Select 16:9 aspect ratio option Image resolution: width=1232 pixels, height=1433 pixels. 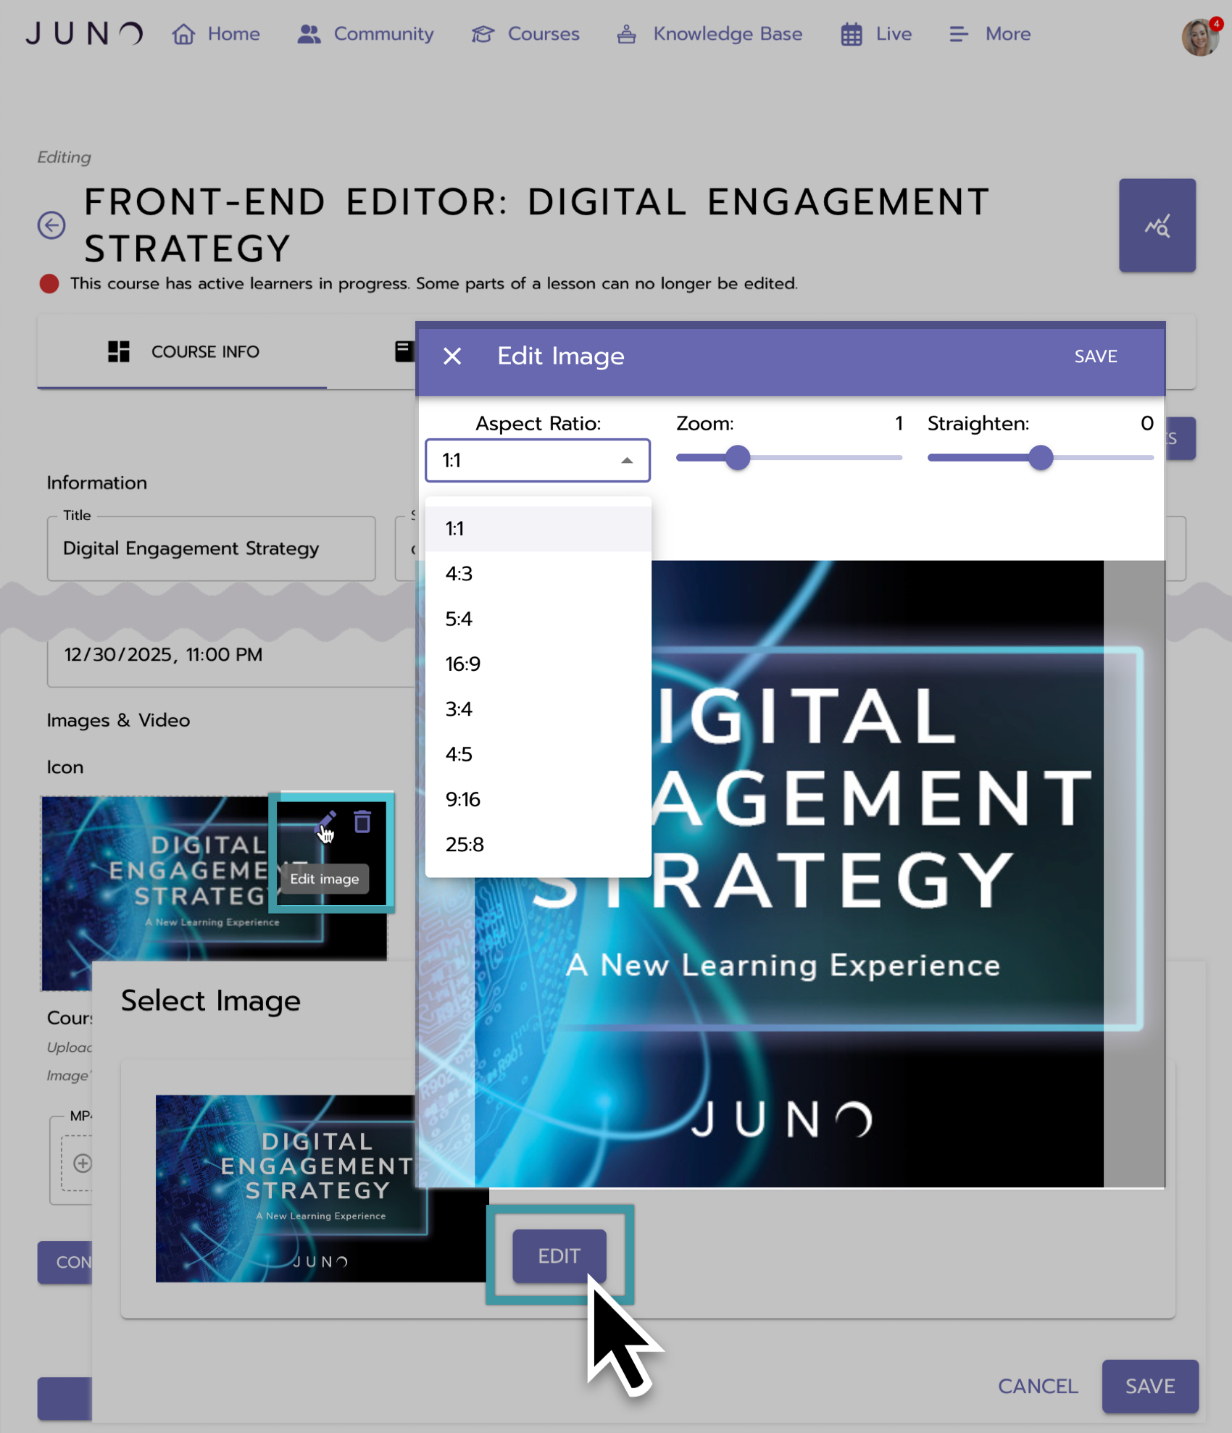(x=538, y=664)
